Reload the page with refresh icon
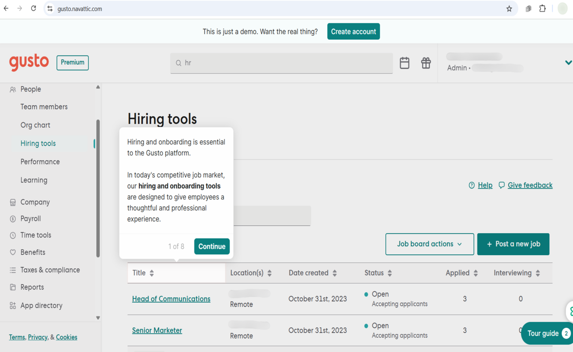Viewport: 573px width, 352px height. click(x=33, y=8)
